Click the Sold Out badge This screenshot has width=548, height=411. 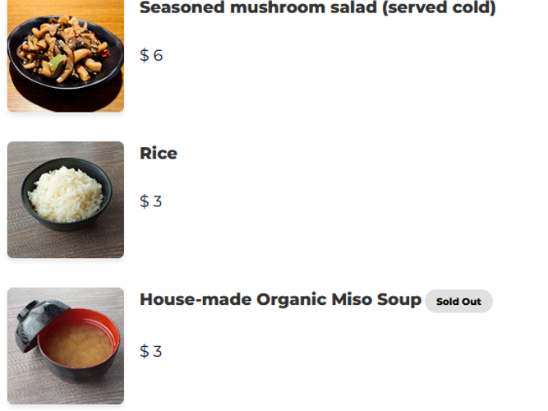pyautogui.click(x=458, y=302)
